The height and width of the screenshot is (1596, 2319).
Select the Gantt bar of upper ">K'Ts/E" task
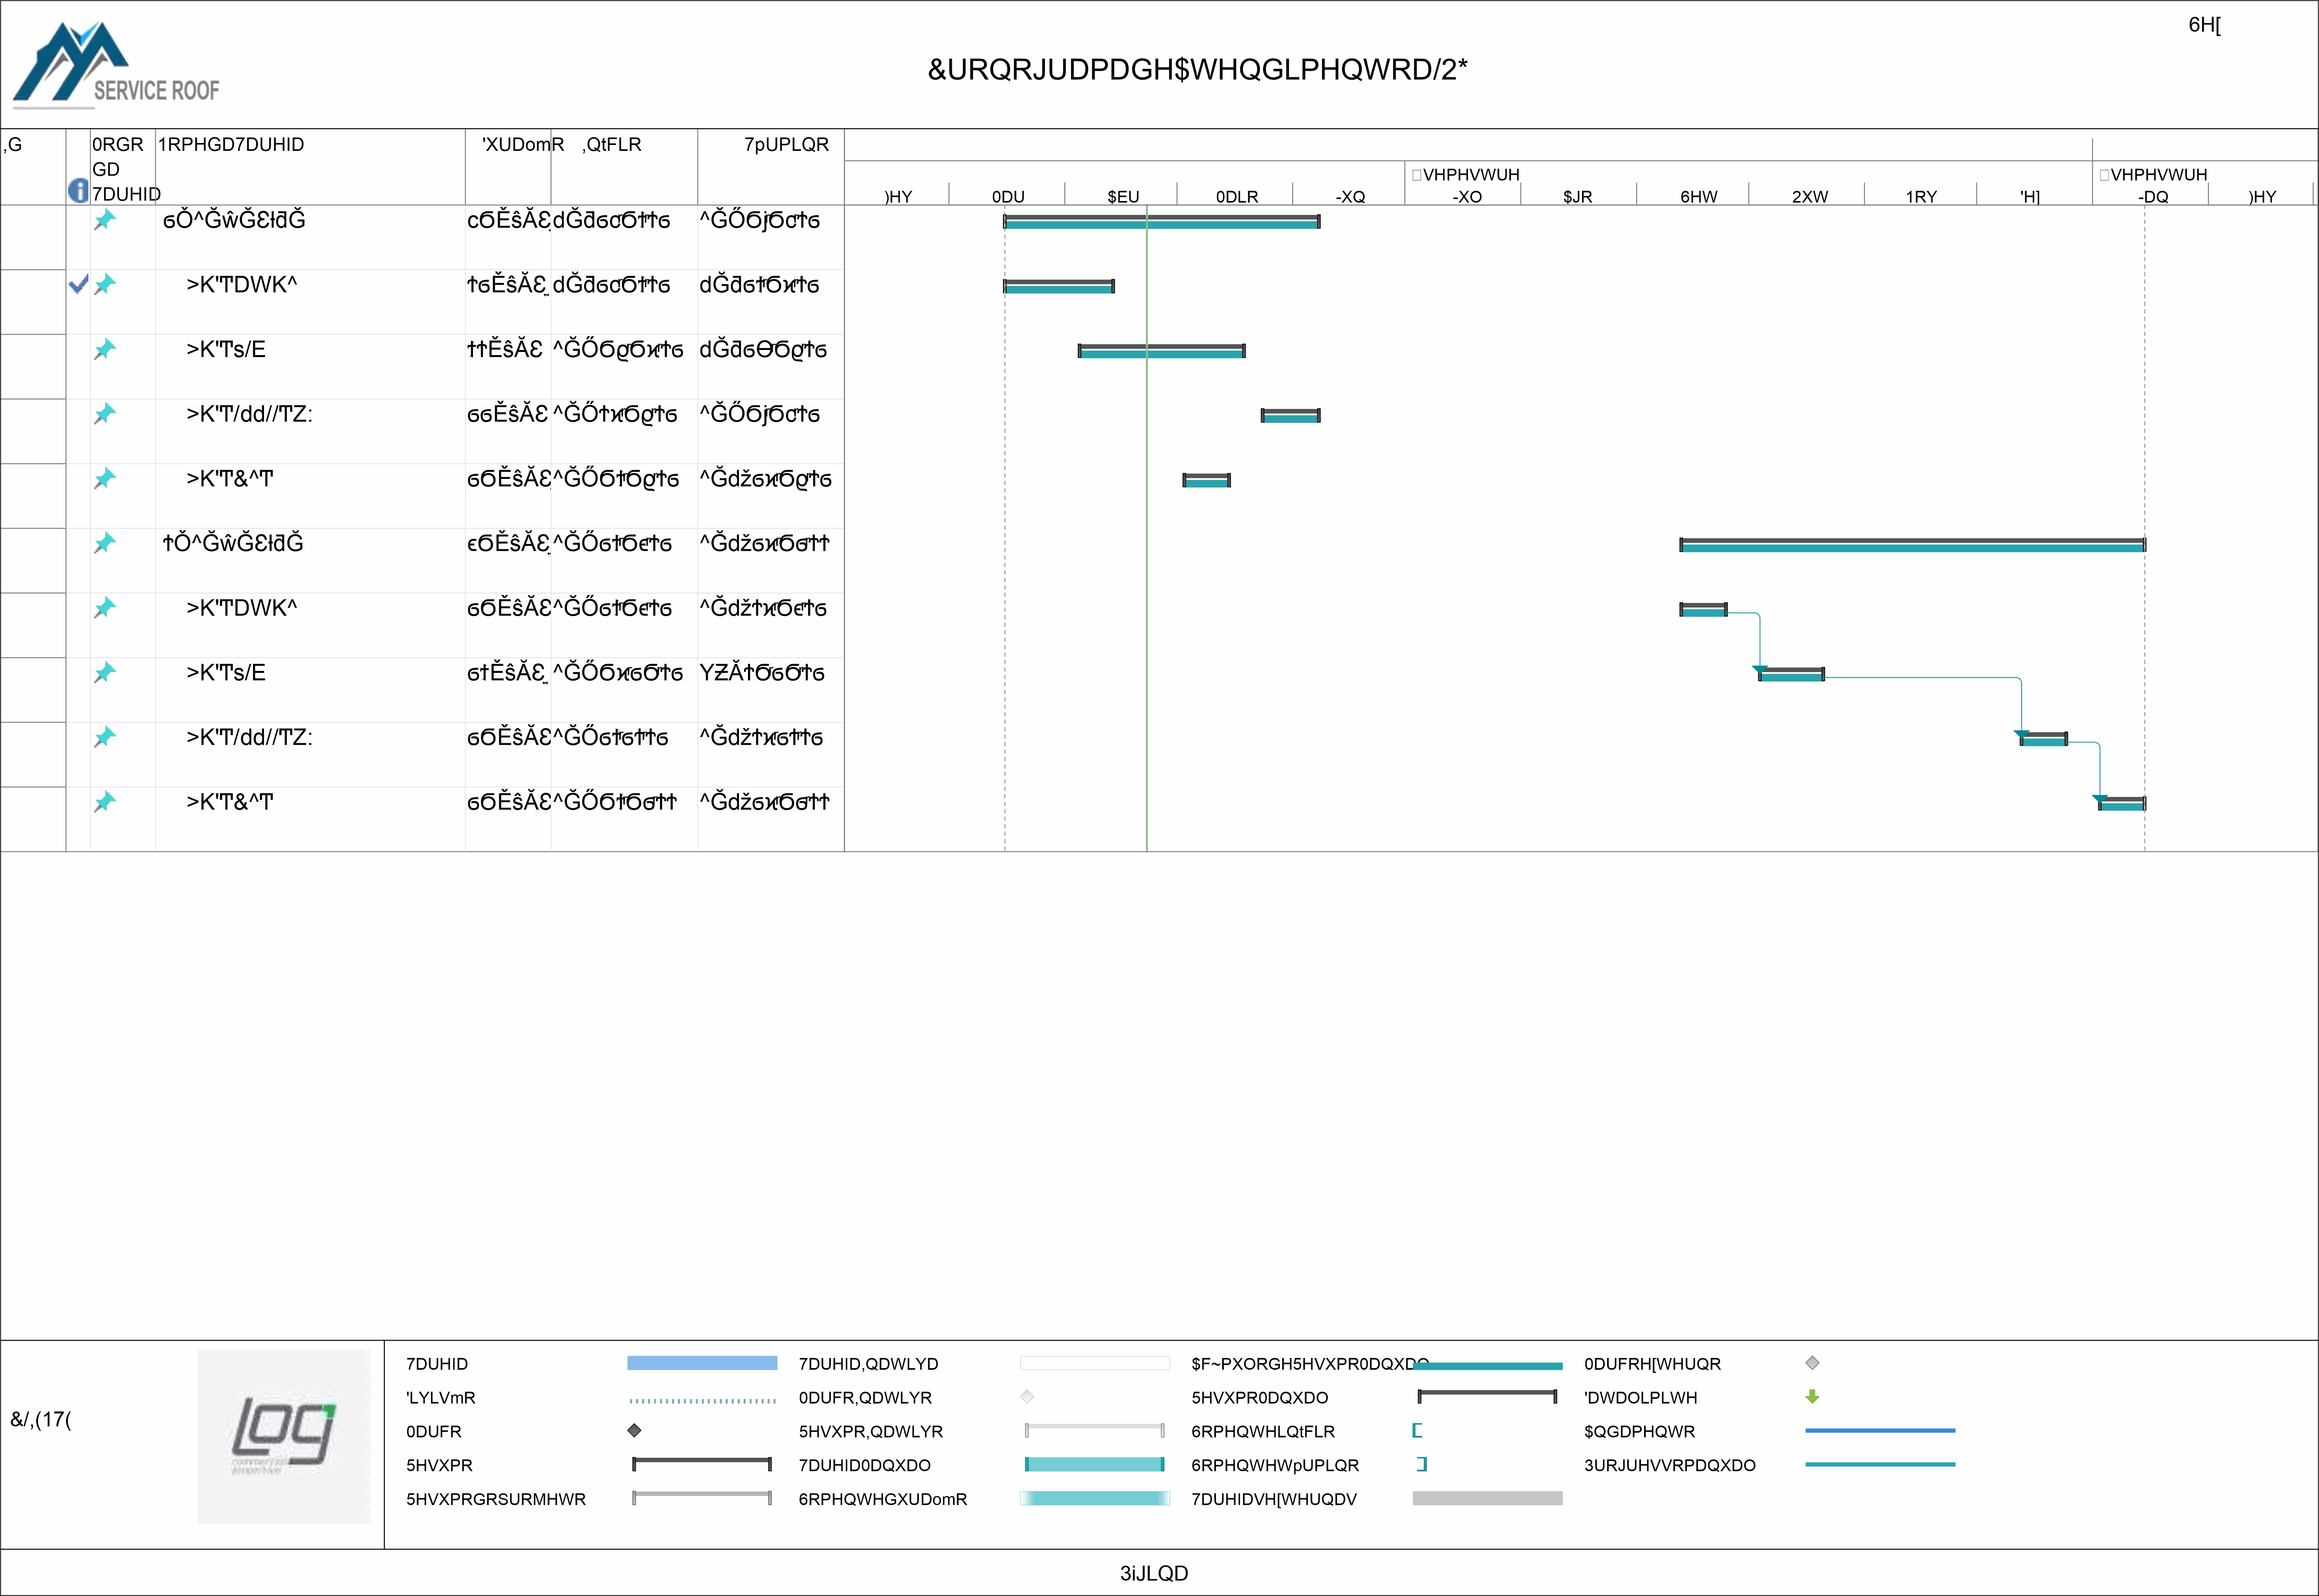pyautogui.click(x=1162, y=351)
